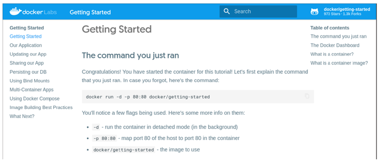Select Multi-Container Apps in sidebar

[x=31, y=90]
